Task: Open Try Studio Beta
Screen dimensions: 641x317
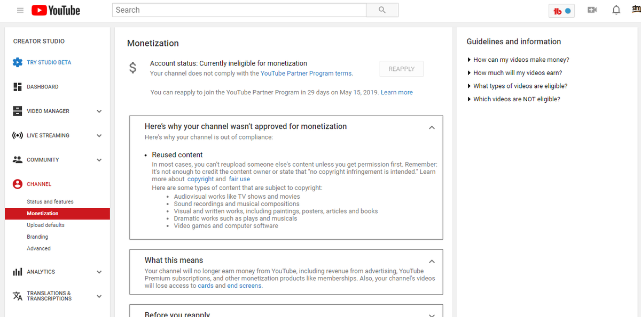Action: [x=49, y=62]
